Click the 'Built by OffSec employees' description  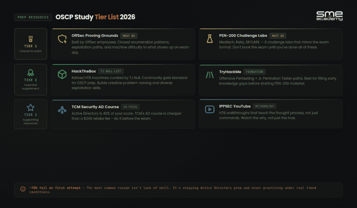coord(130,47)
